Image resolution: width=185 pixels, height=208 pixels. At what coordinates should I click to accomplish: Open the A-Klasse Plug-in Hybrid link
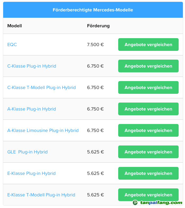tap(32, 109)
